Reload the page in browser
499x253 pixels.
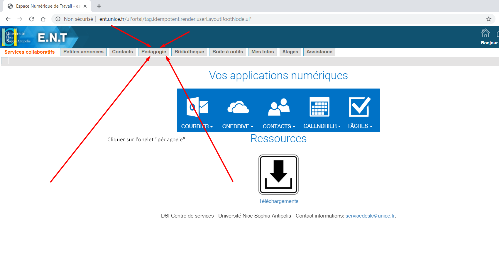click(32, 19)
